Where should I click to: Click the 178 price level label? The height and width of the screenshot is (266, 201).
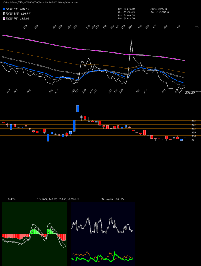(x=193, y=125)
